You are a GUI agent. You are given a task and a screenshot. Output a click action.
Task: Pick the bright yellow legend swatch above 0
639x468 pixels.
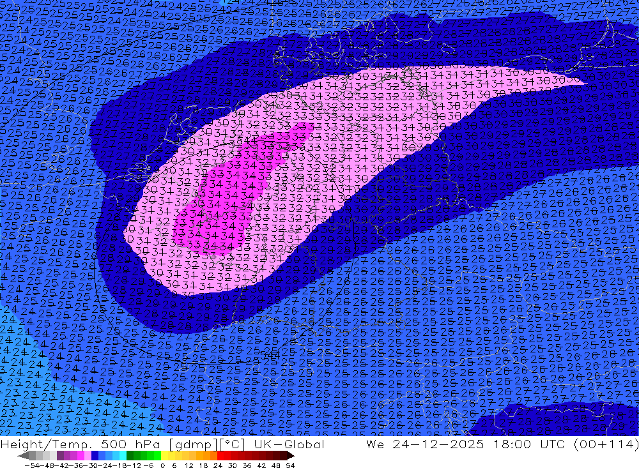(x=165, y=456)
